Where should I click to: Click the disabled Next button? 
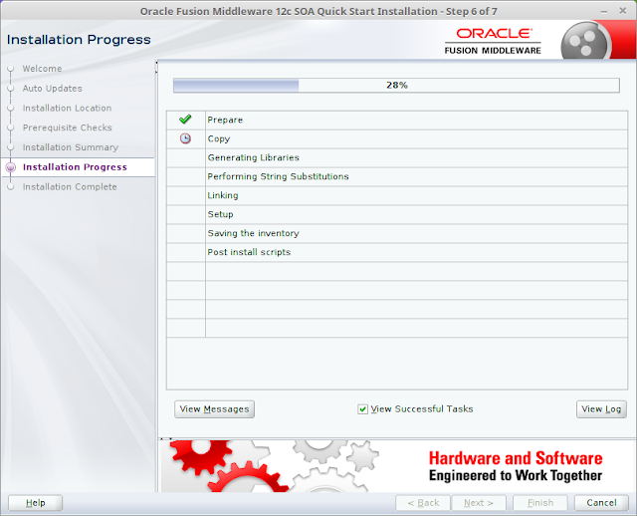point(479,503)
